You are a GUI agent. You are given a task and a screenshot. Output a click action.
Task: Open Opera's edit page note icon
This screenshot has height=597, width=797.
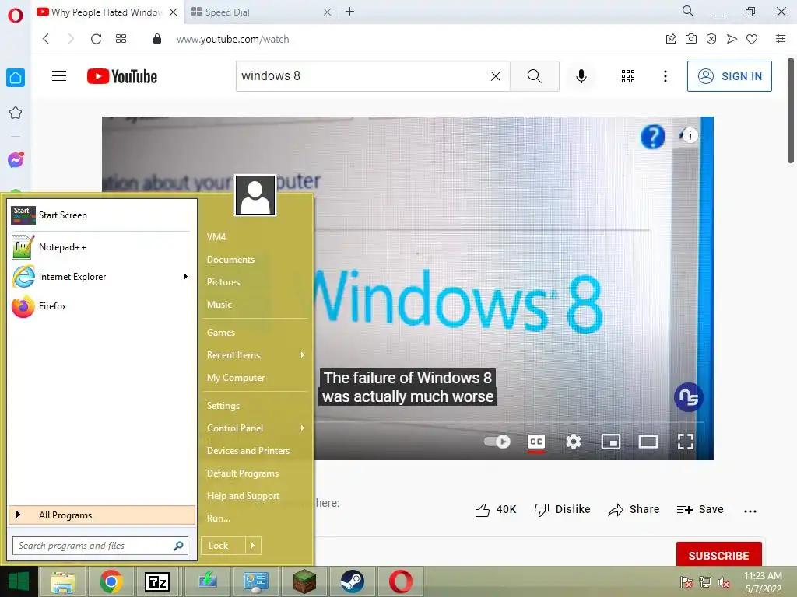pos(671,39)
